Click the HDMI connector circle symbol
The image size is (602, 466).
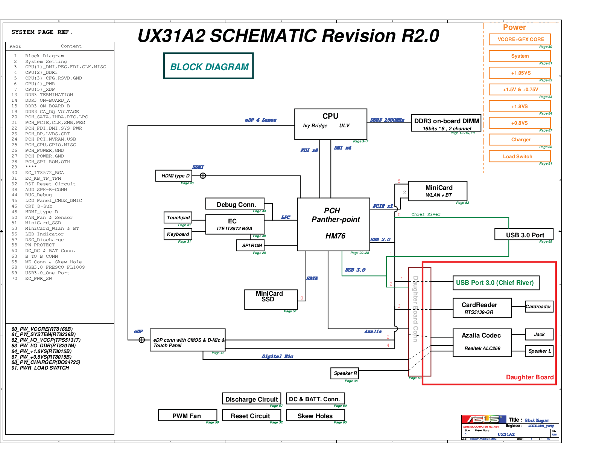point(203,176)
